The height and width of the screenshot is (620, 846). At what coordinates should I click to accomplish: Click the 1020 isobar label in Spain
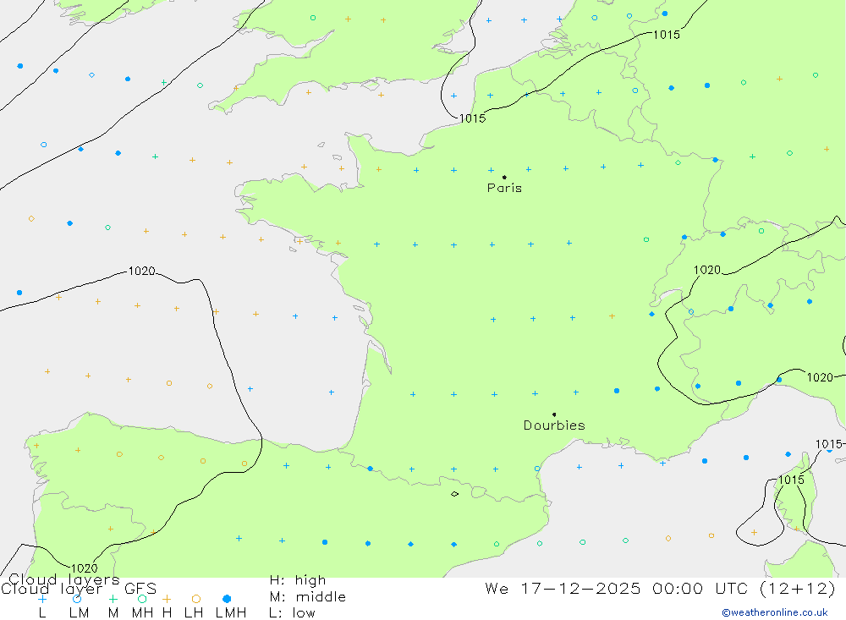[x=84, y=568]
